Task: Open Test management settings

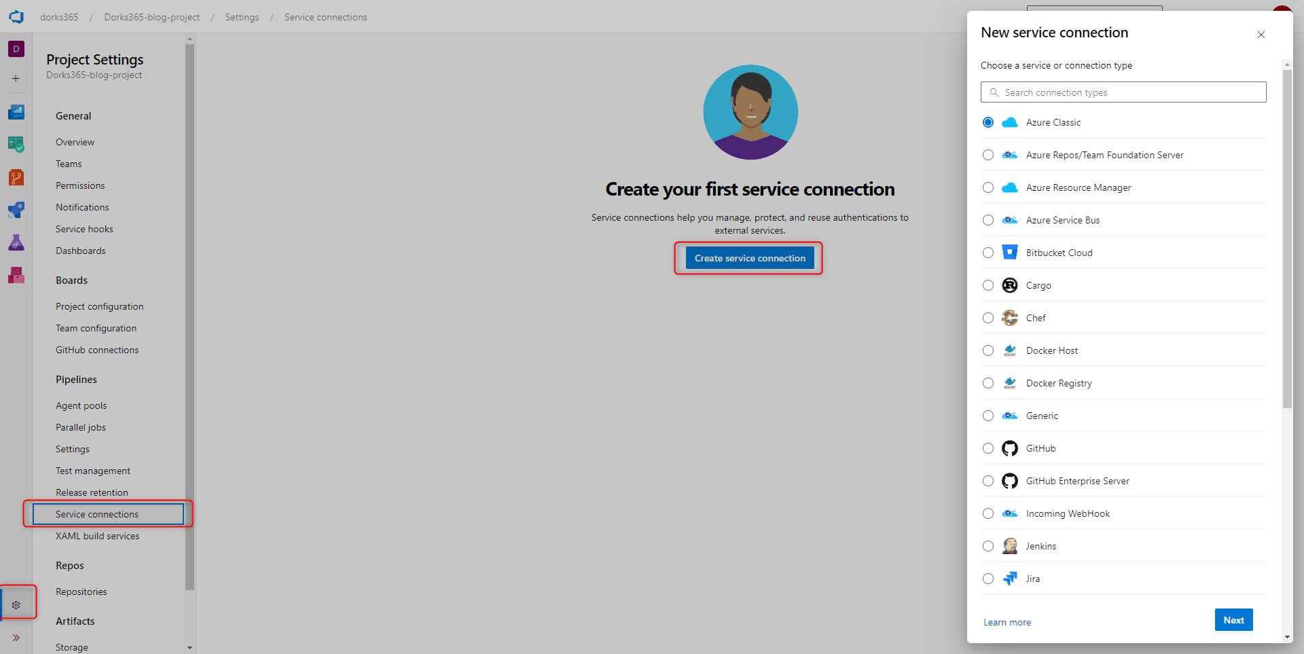Action: pyautogui.click(x=93, y=471)
